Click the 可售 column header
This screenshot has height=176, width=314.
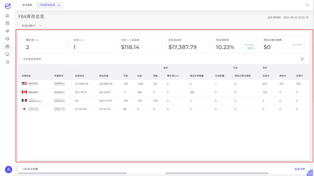[x=125, y=76]
